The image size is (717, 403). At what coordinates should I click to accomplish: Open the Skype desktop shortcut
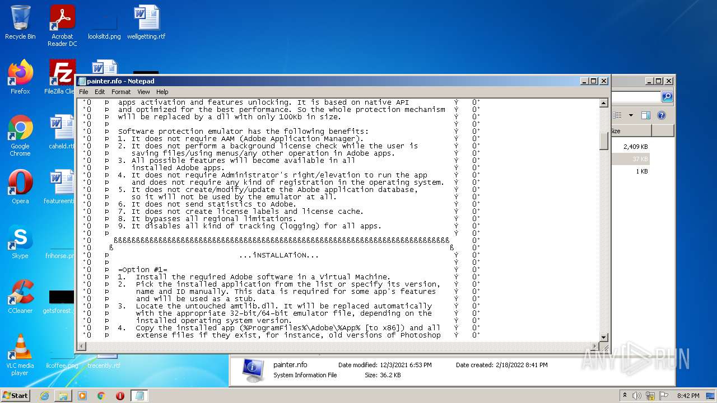point(20,242)
